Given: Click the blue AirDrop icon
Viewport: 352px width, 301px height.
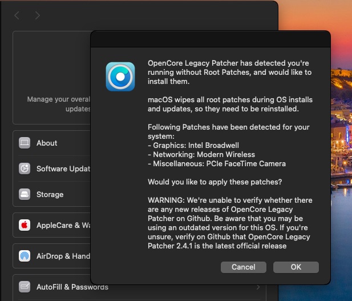Looking at the screenshot, I should [x=25, y=256].
